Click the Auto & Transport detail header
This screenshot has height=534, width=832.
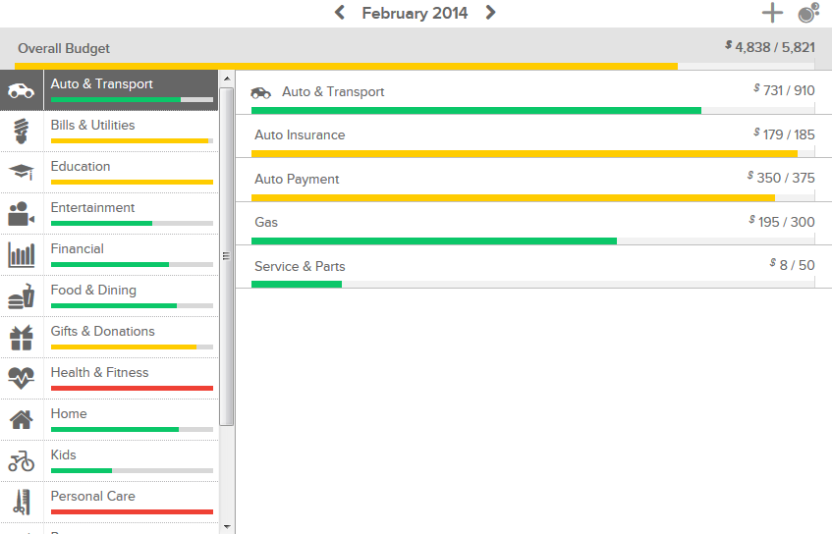tap(533, 93)
